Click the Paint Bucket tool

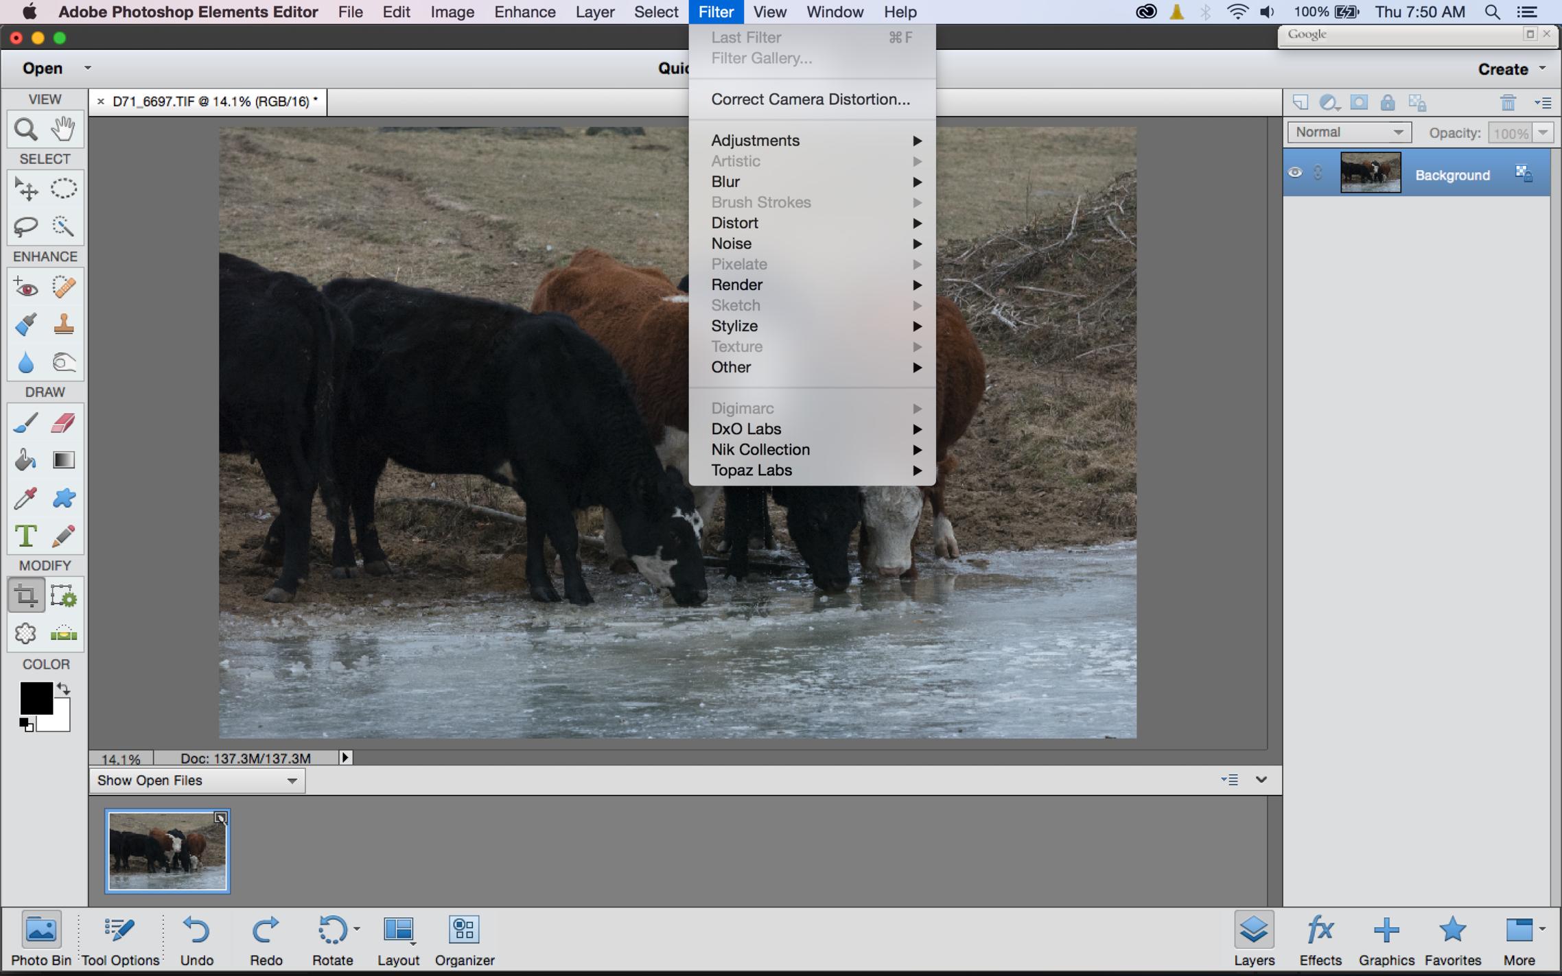click(25, 460)
